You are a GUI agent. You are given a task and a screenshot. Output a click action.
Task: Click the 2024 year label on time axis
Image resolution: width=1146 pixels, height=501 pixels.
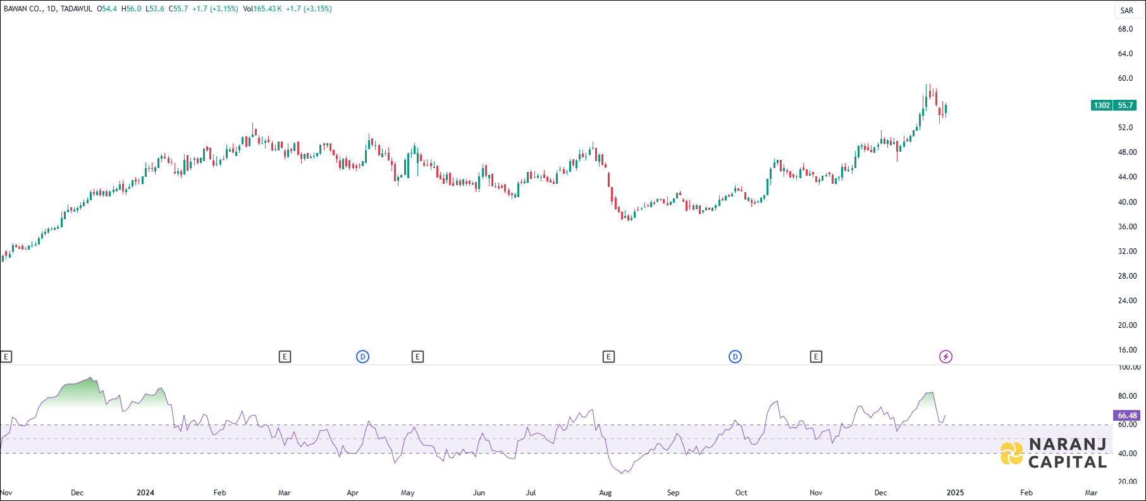coord(145,493)
